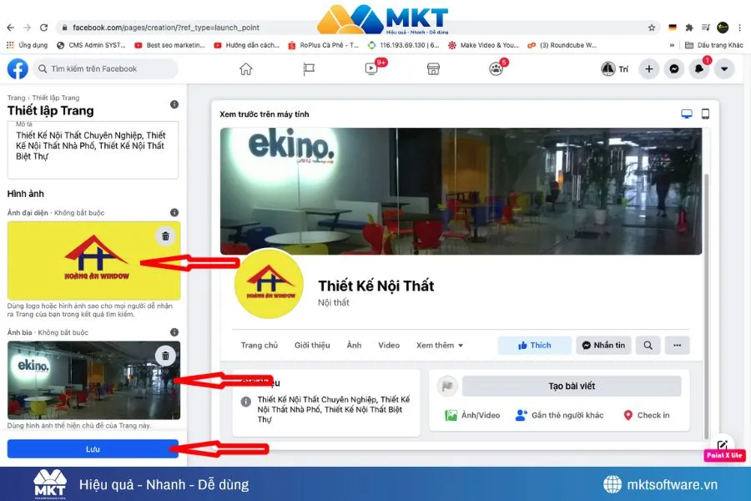Viewport: 751px width, 501px height.
Task: Remove the ekino cover photo with trash icon
Action: click(x=164, y=355)
